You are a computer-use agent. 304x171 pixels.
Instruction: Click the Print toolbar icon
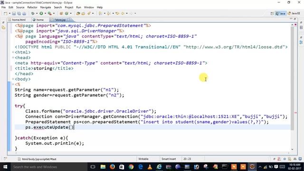tap(24, 13)
